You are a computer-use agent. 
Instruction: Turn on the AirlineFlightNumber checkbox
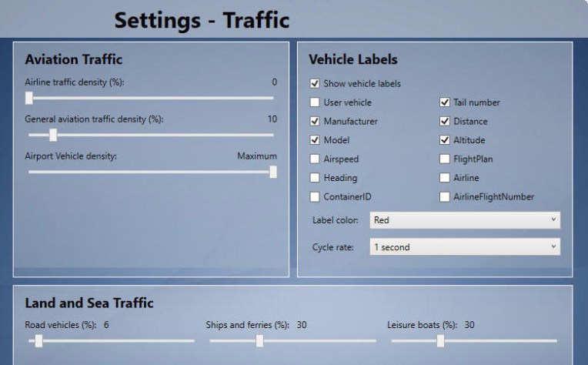tap(445, 196)
